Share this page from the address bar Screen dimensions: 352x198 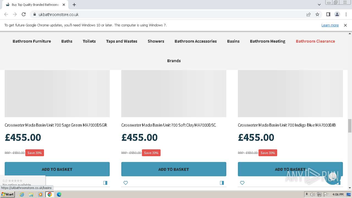coord(309,14)
